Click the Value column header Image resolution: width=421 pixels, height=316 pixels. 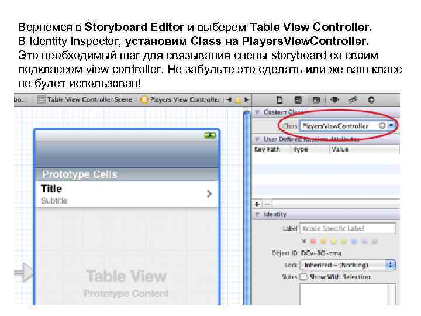(x=364, y=149)
